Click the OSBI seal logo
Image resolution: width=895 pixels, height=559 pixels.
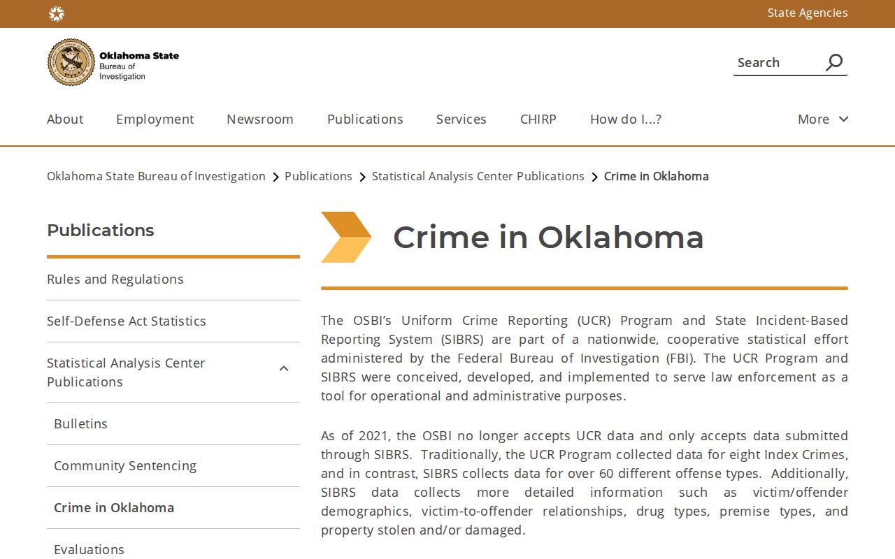(71, 62)
